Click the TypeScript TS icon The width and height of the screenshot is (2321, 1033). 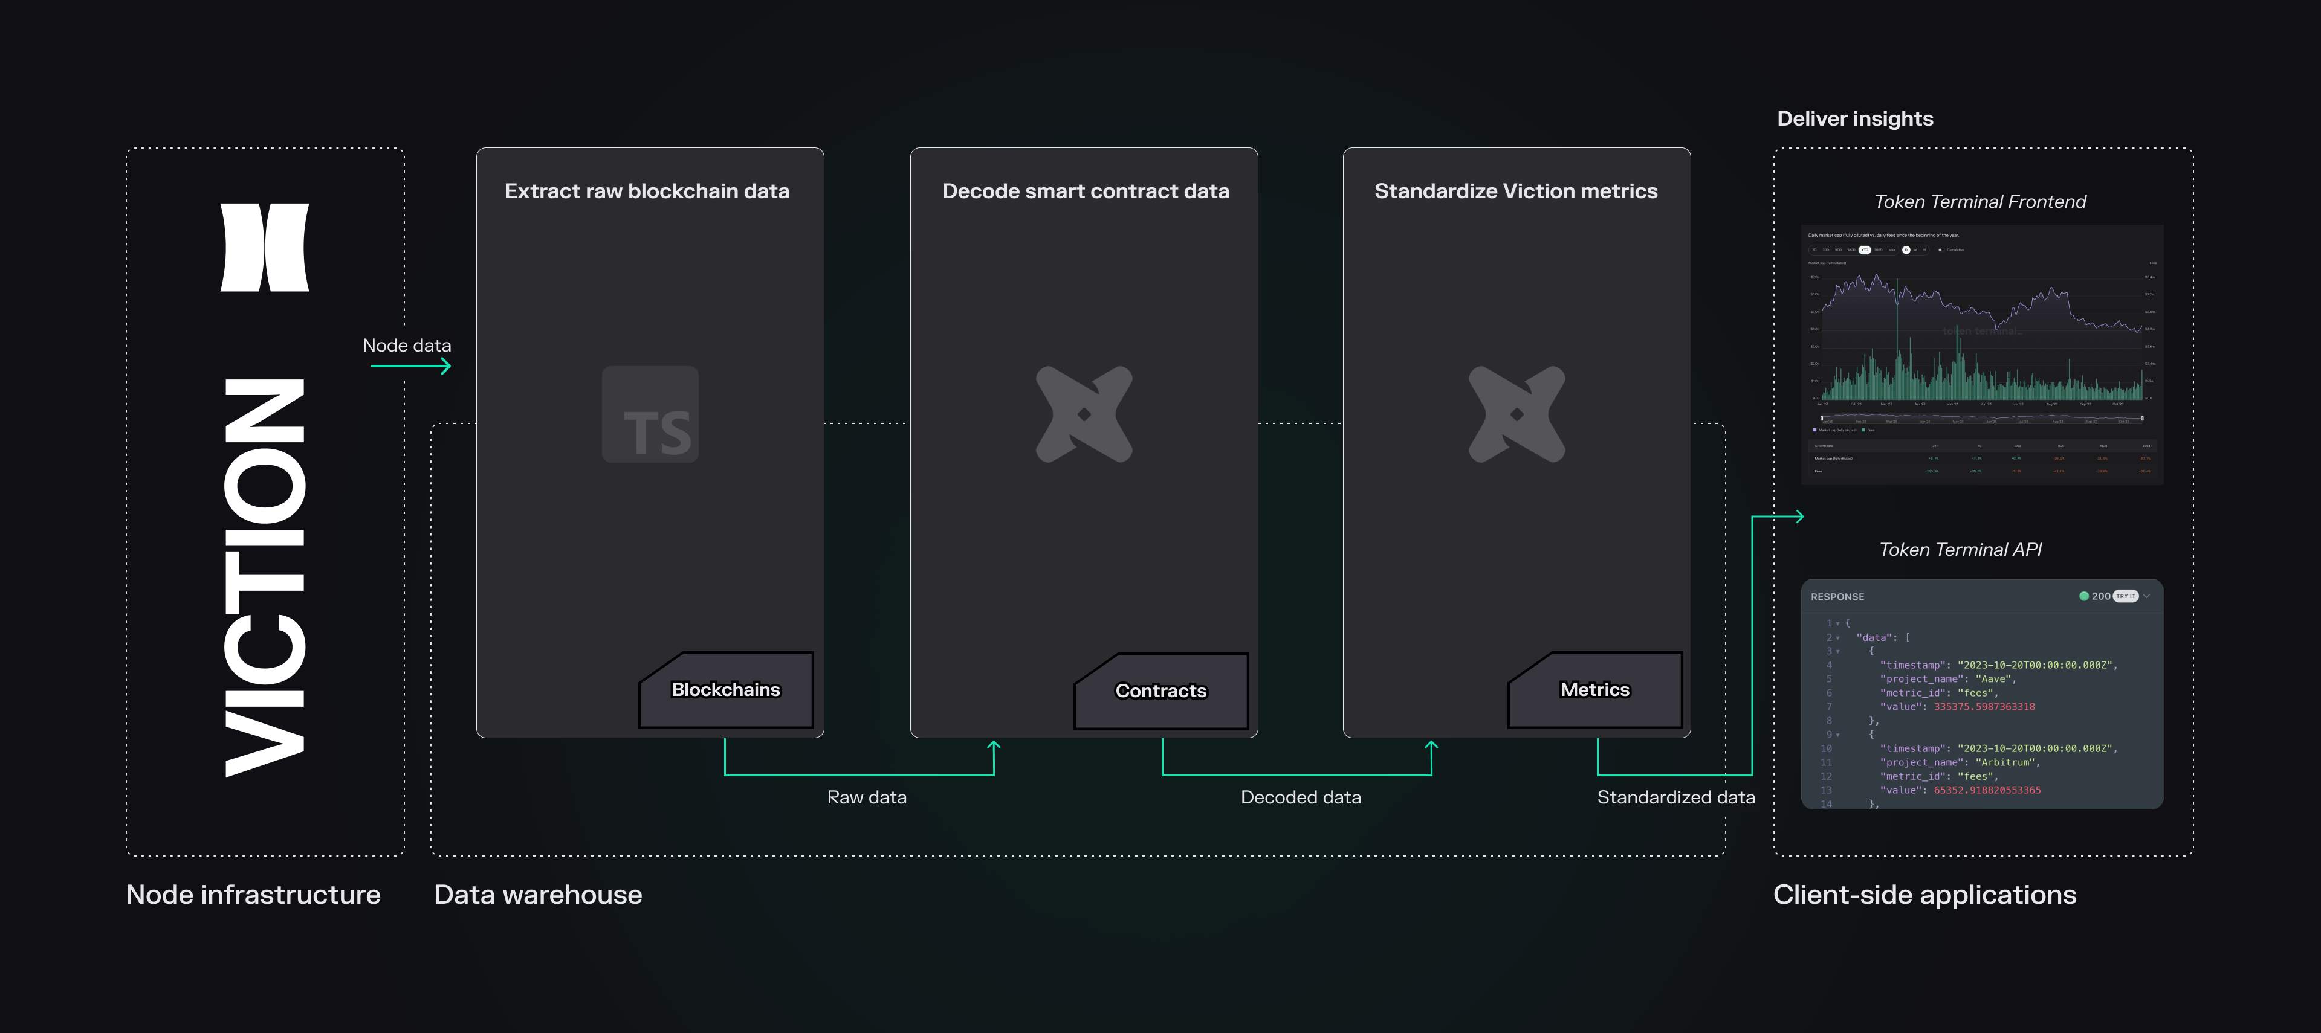click(x=650, y=414)
